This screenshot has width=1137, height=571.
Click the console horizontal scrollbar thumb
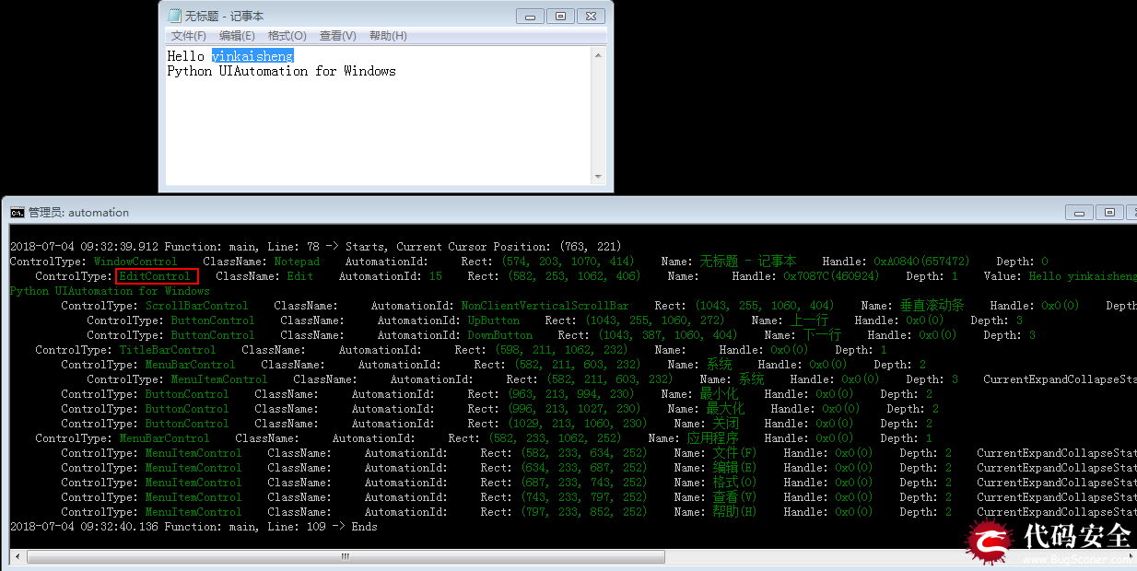pyautogui.click(x=346, y=556)
